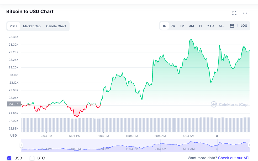
Task: Open the calendar date range picker
Action: pyautogui.click(x=232, y=26)
